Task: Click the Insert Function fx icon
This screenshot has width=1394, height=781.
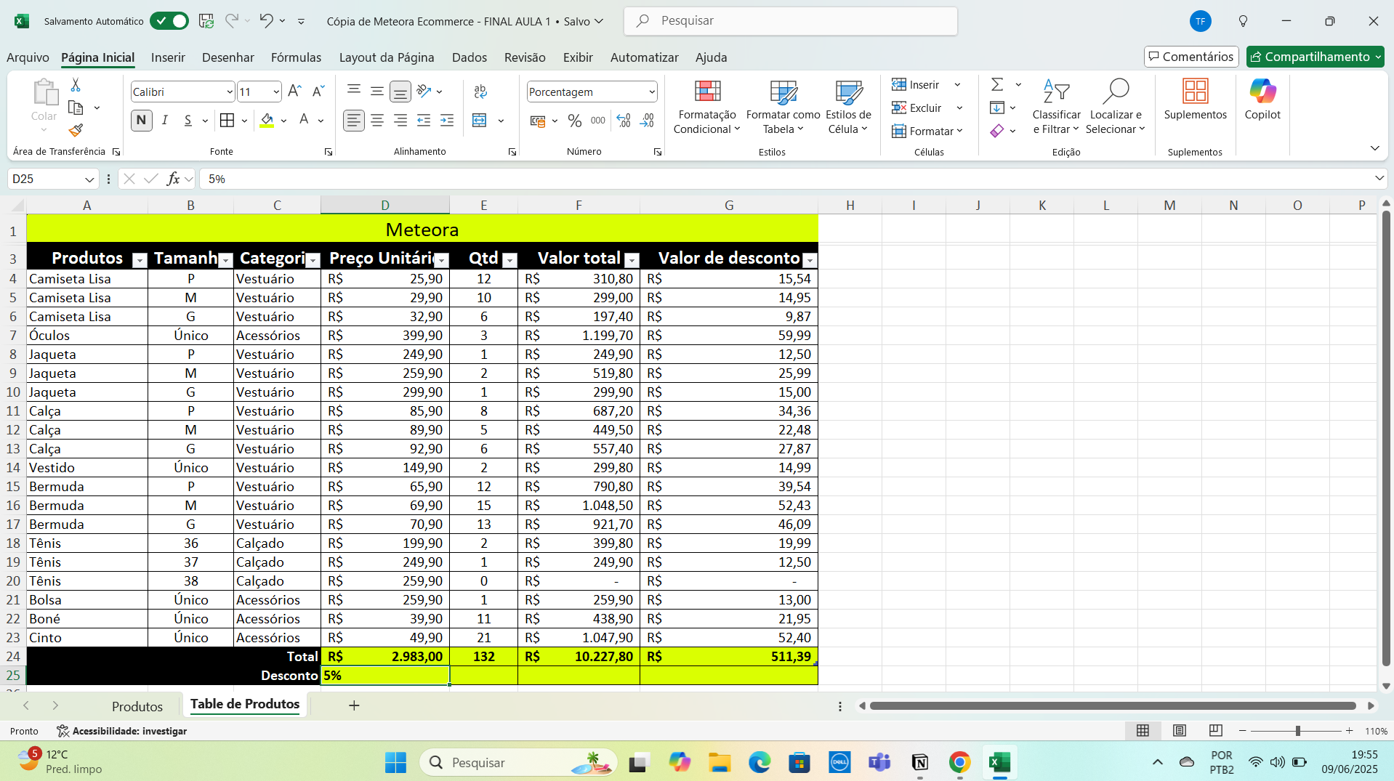Action: click(173, 179)
